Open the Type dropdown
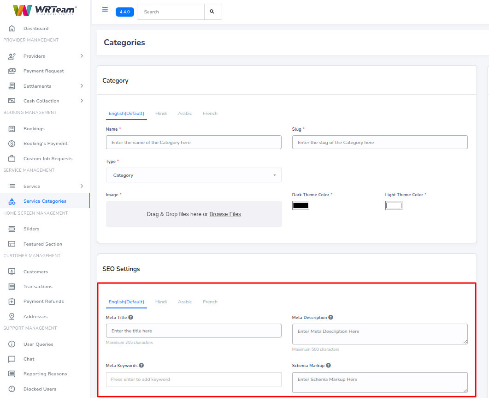 (x=194, y=175)
